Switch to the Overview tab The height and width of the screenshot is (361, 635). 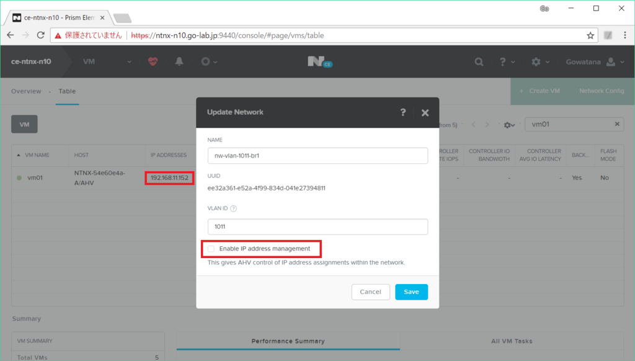26,91
